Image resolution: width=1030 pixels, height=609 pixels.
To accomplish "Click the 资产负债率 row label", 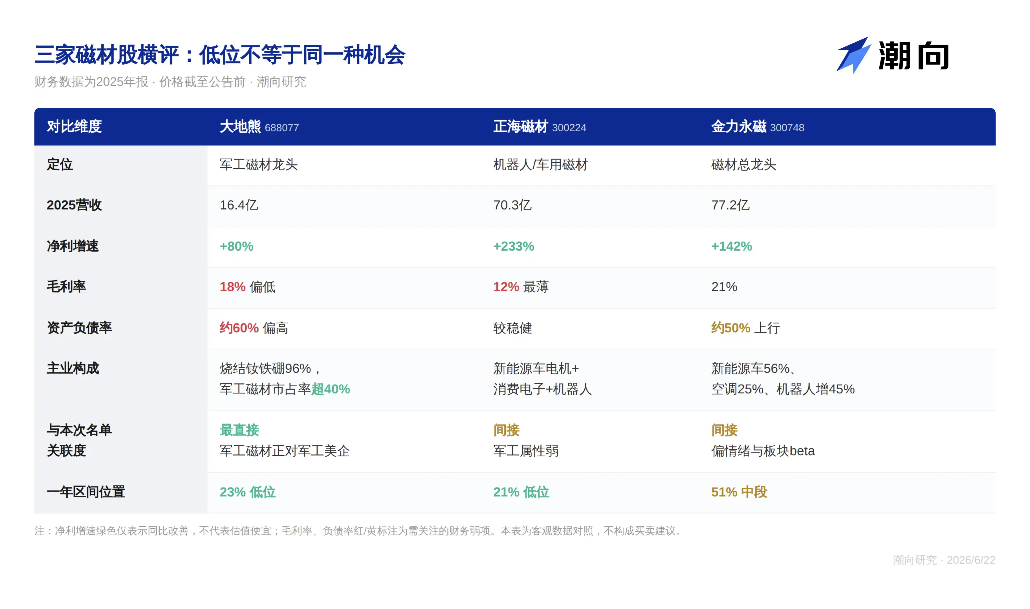I will pos(79,328).
